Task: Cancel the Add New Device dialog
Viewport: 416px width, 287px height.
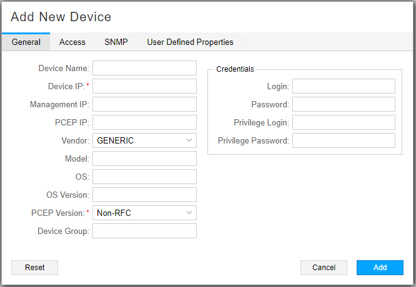Action: (x=324, y=268)
